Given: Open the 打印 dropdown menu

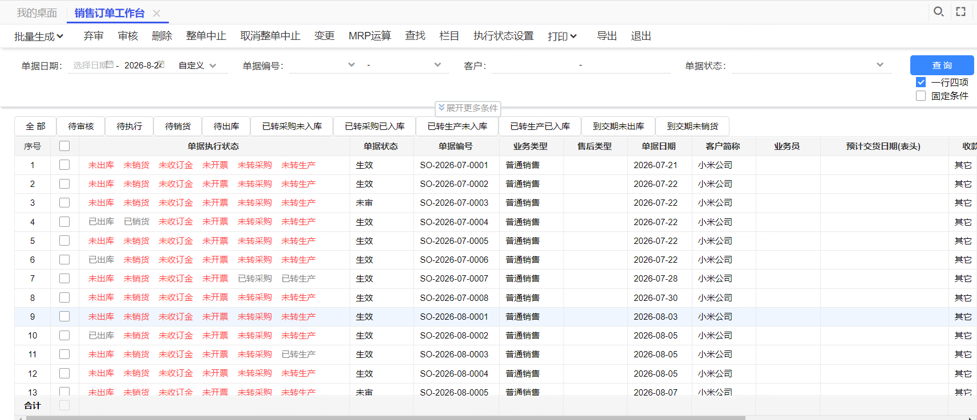Looking at the screenshot, I should click(562, 36).
